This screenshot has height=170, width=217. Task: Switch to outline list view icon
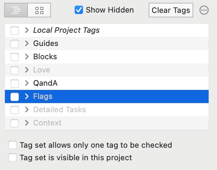(x=16, y=10)
